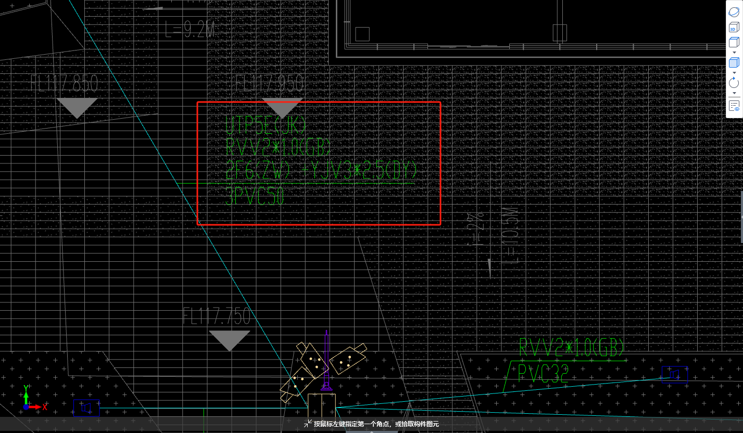
Task: Click the RVV2*1.0(GB) label above PVC32
Action: 572,348
